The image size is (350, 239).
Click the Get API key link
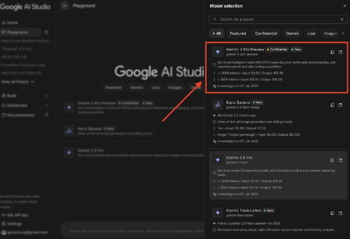click(x=17, y=215)
